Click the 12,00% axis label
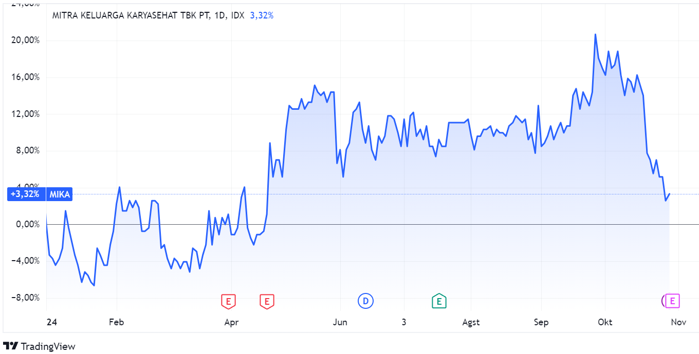The height and width of the screenshot is (354, 699). [27, 114]
